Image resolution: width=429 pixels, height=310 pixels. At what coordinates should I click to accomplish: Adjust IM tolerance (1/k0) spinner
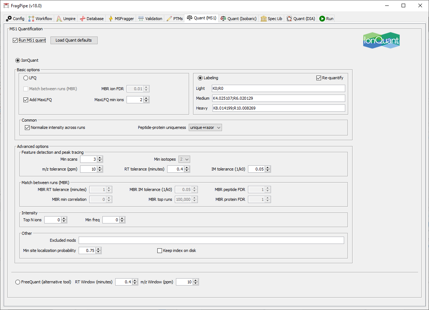[x=268, y=169]
